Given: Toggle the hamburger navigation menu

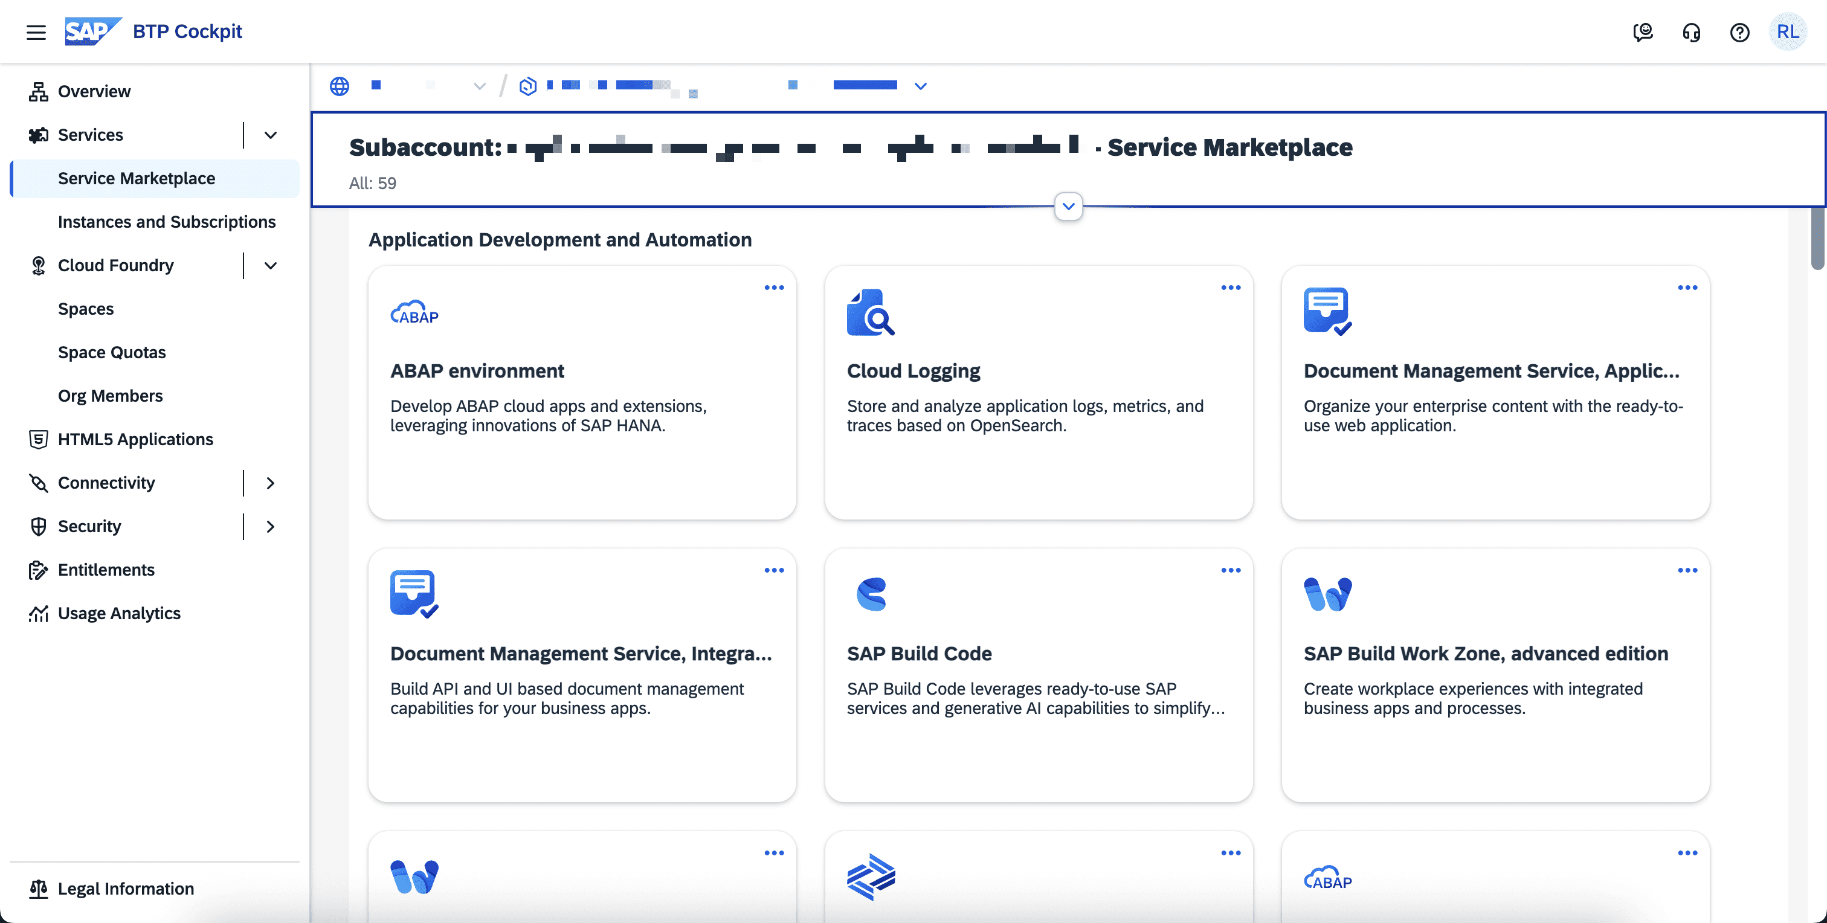Looking at the screenshot, I should (36, 32).
